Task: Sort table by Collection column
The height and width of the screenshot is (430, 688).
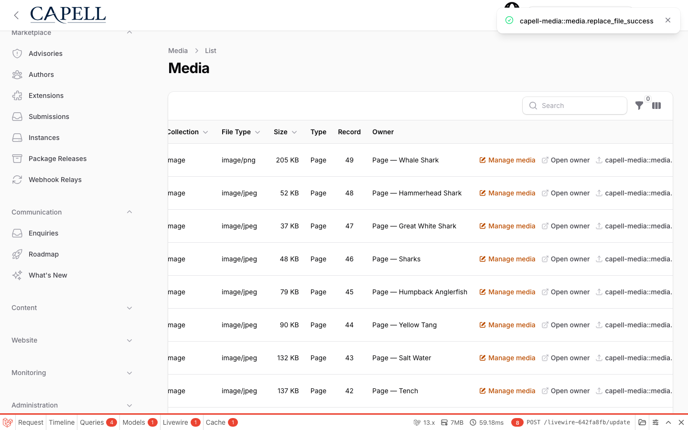Action: pos(188,132)
